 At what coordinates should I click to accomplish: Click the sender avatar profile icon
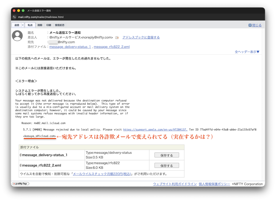click(17, 36)
